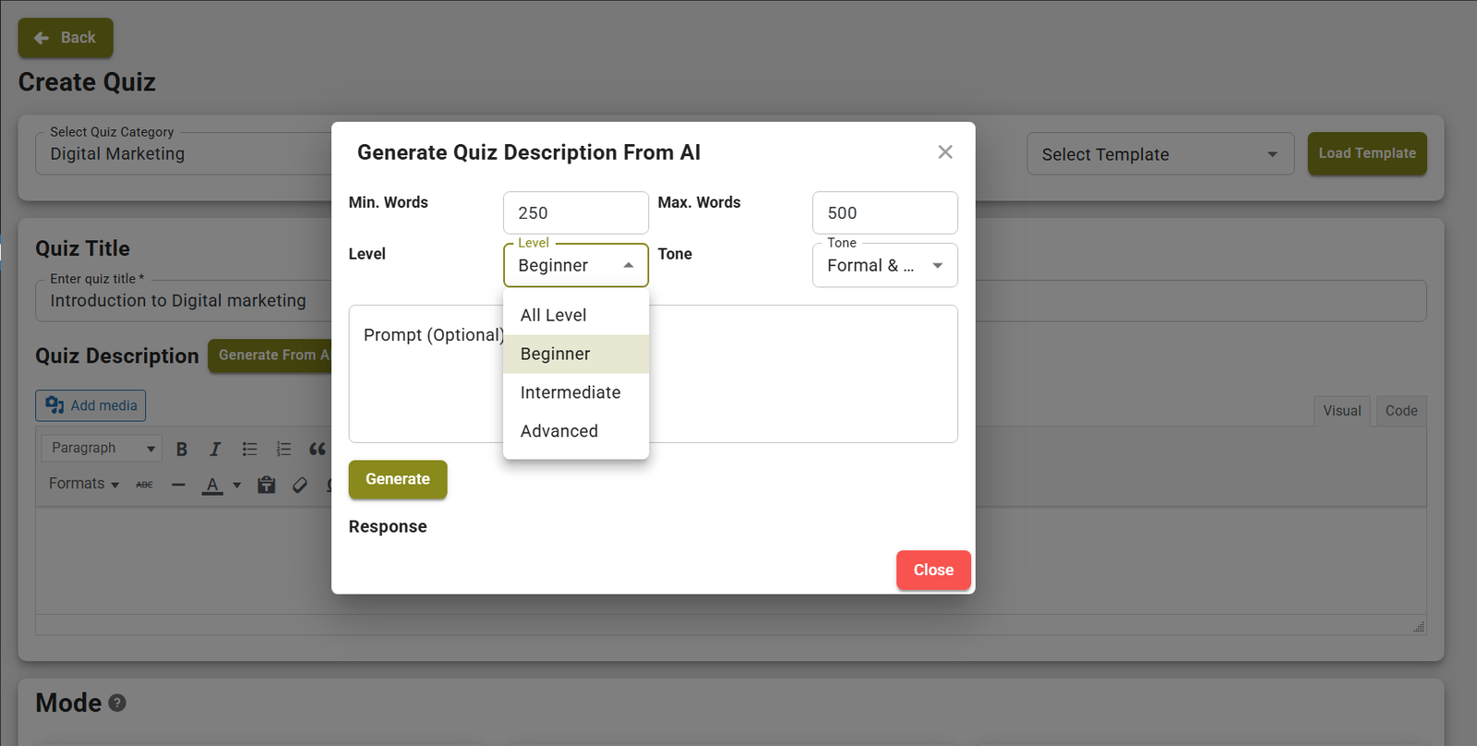Click the red Close button
Screen dimensions: 1477x746
click(933, 570)
